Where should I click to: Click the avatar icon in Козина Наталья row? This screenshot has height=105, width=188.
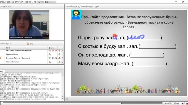tap(59, 62)
